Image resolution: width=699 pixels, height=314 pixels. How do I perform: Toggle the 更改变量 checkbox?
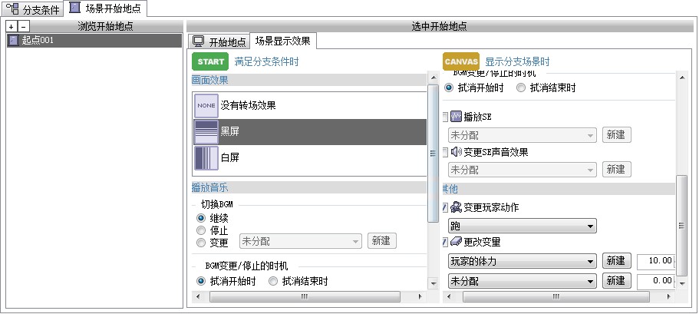[x=445, y=242]
